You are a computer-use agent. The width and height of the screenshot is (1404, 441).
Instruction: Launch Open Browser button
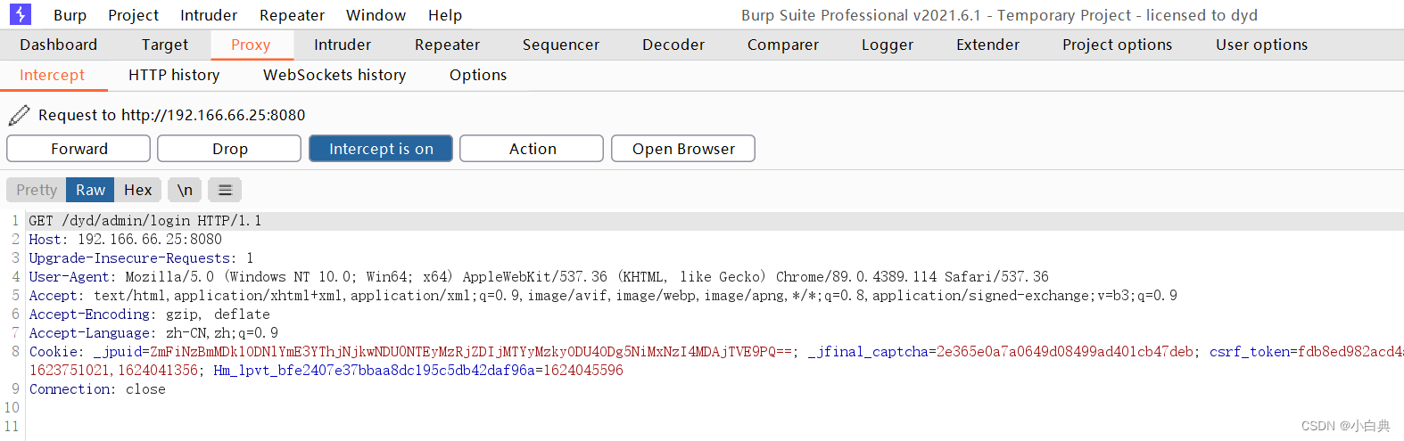click(x=683, y=149)
